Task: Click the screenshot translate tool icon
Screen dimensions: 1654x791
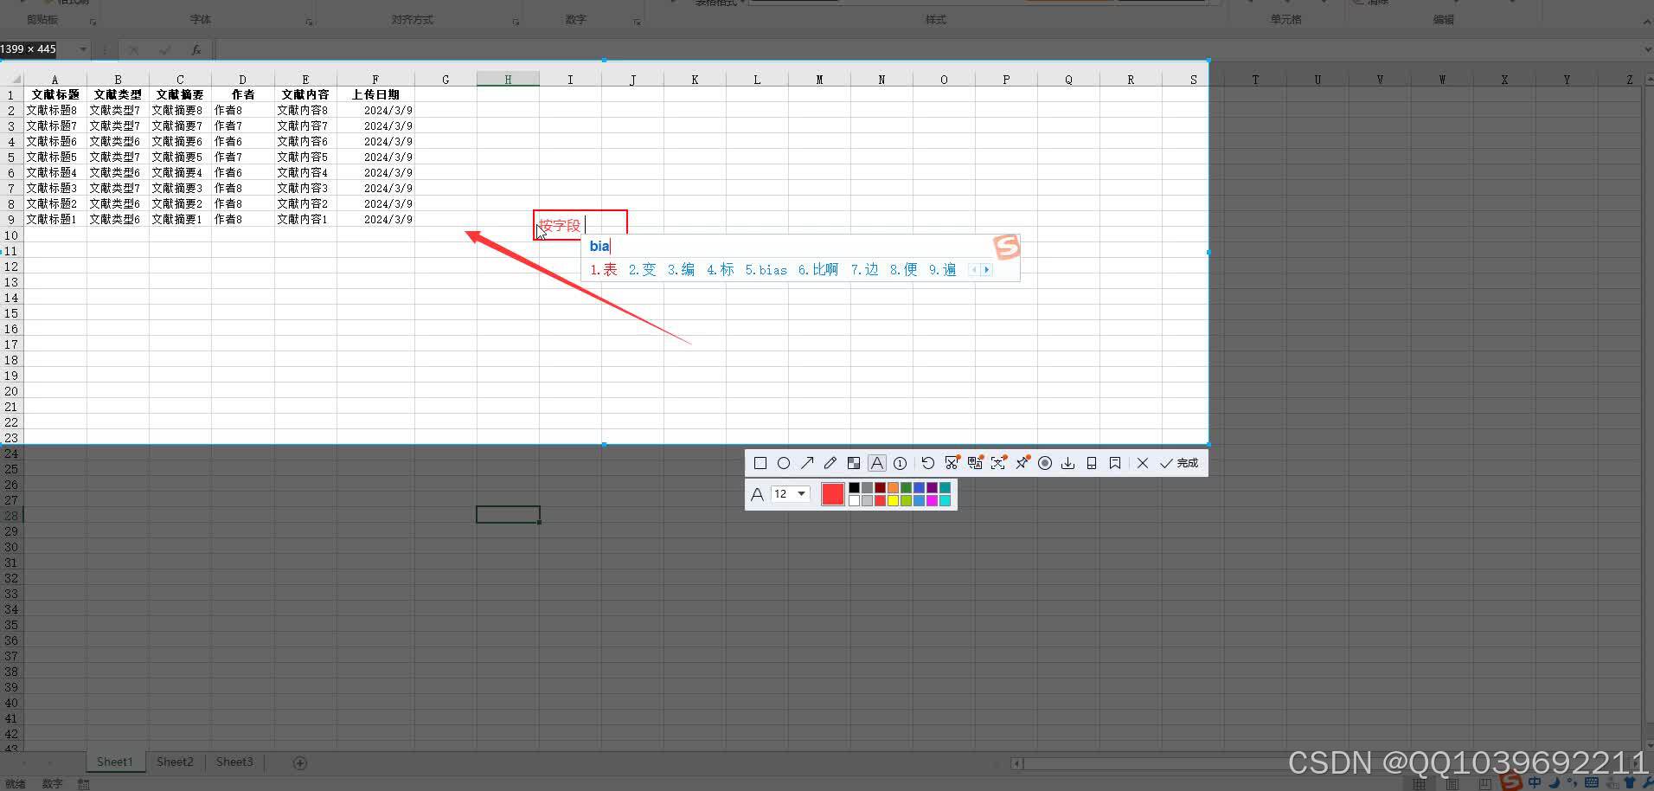Action: click(x=975, y=463)
